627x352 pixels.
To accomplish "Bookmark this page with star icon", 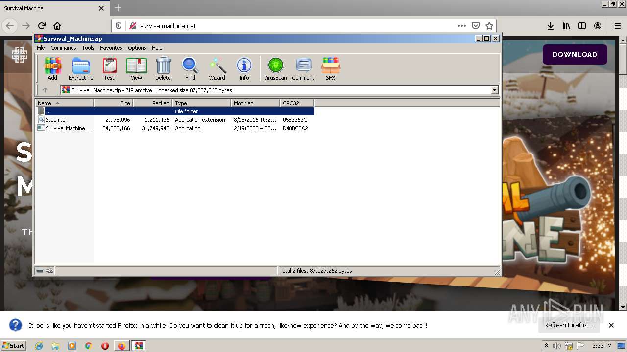I will coord(489,26).
